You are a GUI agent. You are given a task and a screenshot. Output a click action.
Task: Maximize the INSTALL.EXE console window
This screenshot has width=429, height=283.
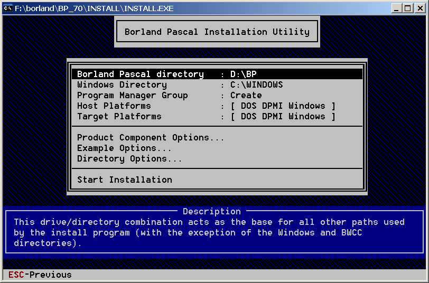pyautogui.click(x=408, y=8)
